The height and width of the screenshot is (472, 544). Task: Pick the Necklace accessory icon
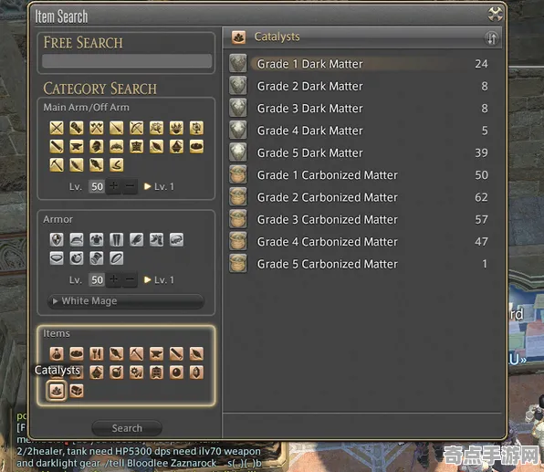[x=57, y=257]
